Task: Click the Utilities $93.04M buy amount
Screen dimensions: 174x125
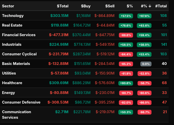Action: click(x=82, y=73)
